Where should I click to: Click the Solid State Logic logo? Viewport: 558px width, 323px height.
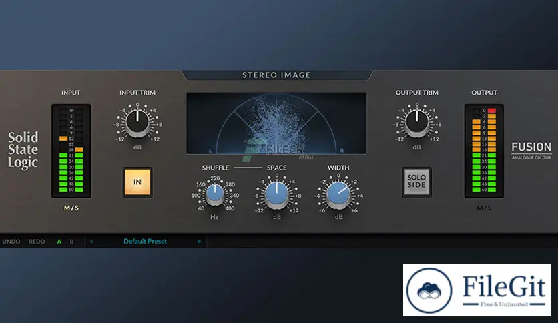coord(23,150)
